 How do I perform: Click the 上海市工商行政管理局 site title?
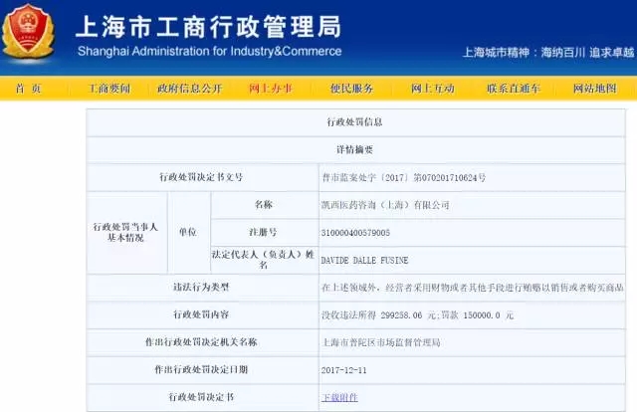208,27
